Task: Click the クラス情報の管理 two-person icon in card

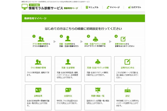Action: 38,62
